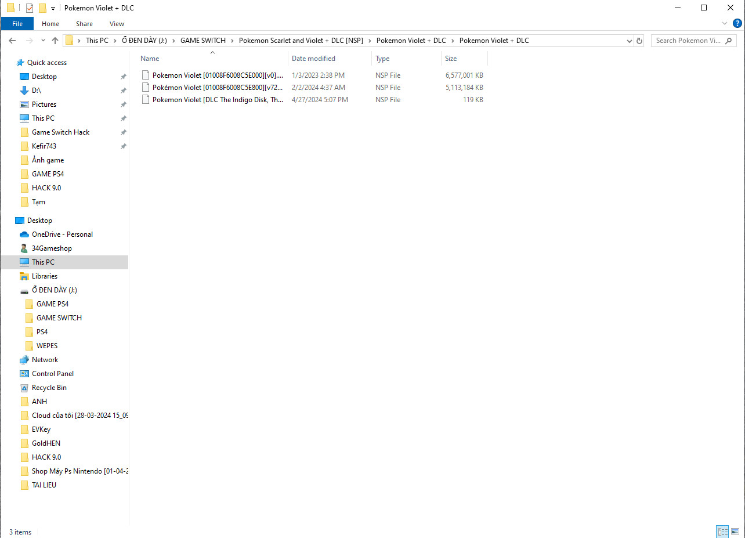This screenshot has height=538, width=745.
Task: Click Ổ ĐEN DÀY (J:) in address breadcrumb
Action: point(144,41)
